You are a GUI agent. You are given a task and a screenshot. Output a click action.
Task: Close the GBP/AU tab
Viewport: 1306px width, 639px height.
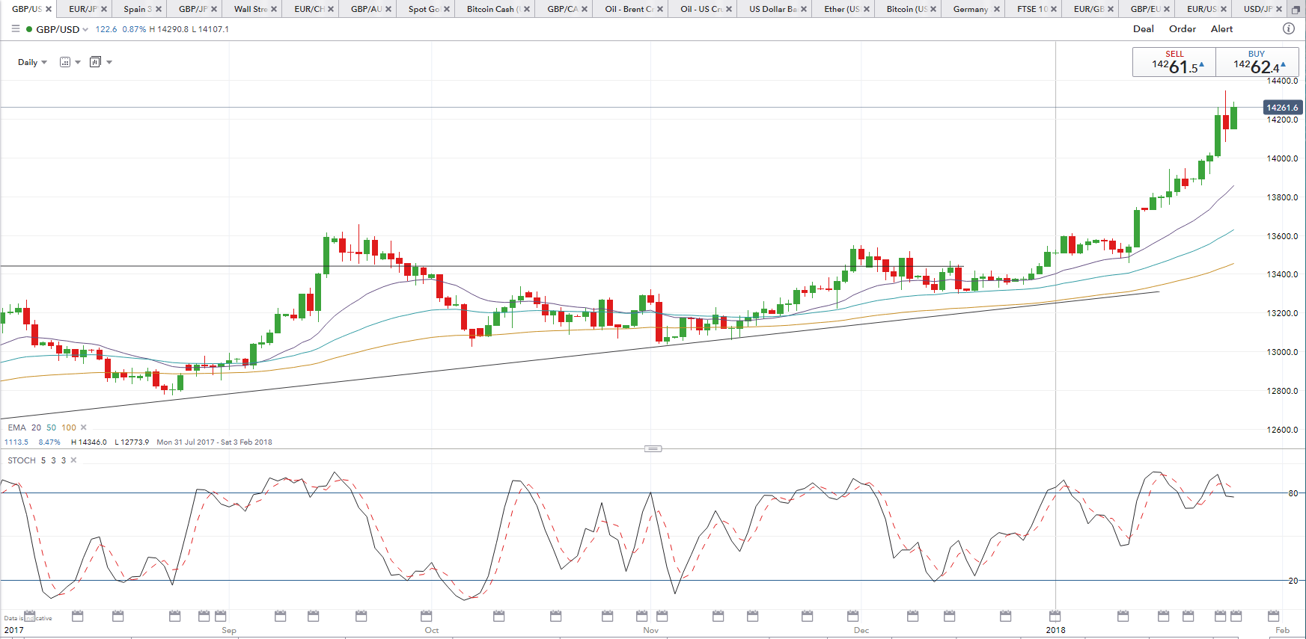[x=388, y=9]
